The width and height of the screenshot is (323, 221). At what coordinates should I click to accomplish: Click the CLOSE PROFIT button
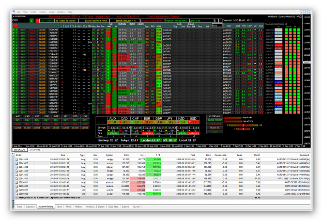pos(214,120)
